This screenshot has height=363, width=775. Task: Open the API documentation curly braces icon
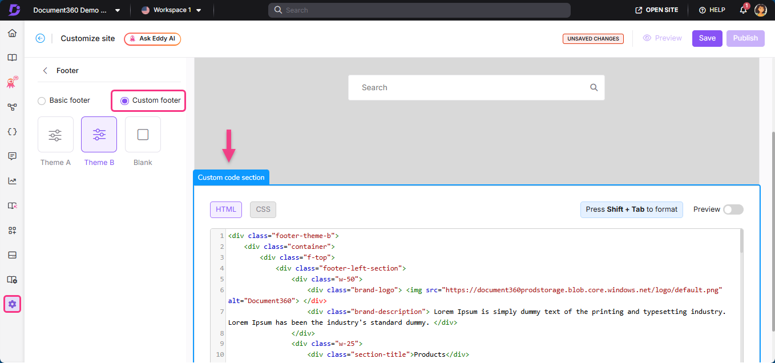coord(12,131)
